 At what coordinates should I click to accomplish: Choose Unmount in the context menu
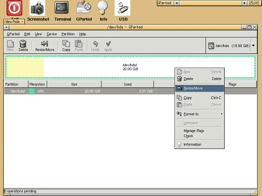(199, 123)
